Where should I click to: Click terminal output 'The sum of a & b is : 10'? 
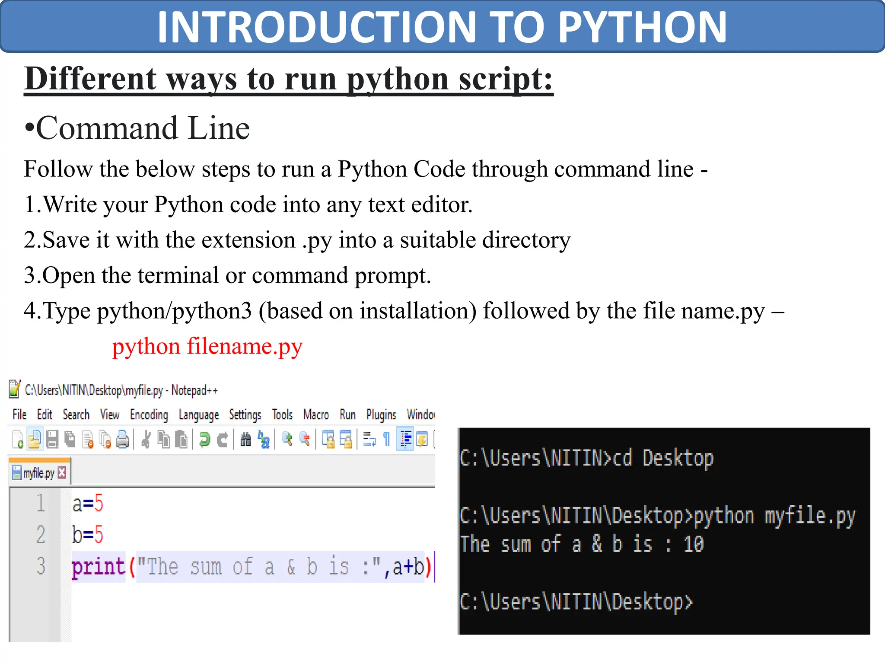click(582, 544)
